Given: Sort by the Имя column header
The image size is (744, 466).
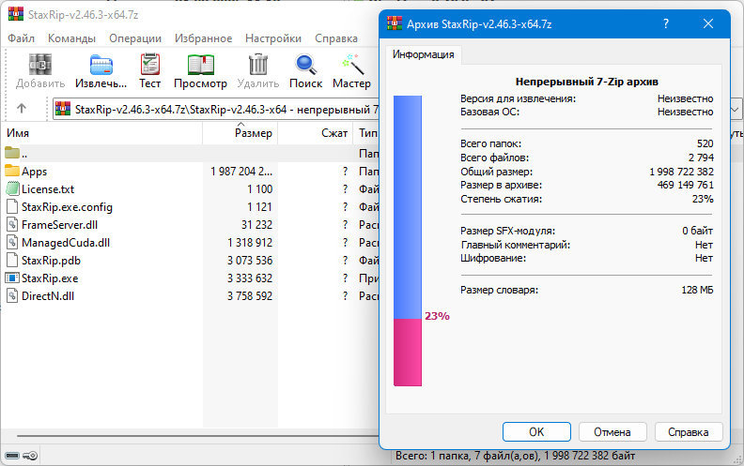Looking at the screenshot, I should (x=102, y=133).
